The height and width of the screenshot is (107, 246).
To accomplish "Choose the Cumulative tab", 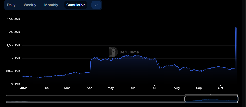I will point(76,5).
